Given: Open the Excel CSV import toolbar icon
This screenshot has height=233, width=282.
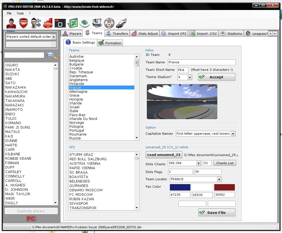Looking at the screenshot, I should pos(73,23).
